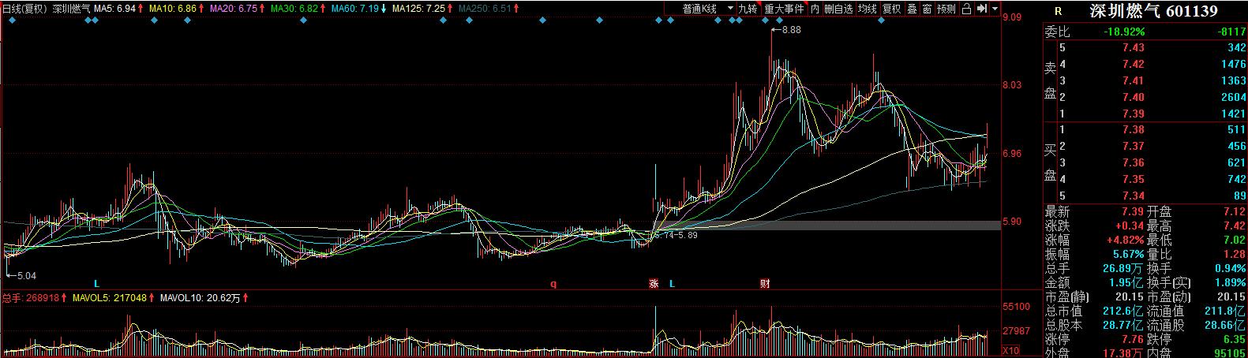Screen dimensions: 1248x358
Task: Click the 涨跌 +0.34 value
Action: pyautogui.click(x=1130, y=226)
